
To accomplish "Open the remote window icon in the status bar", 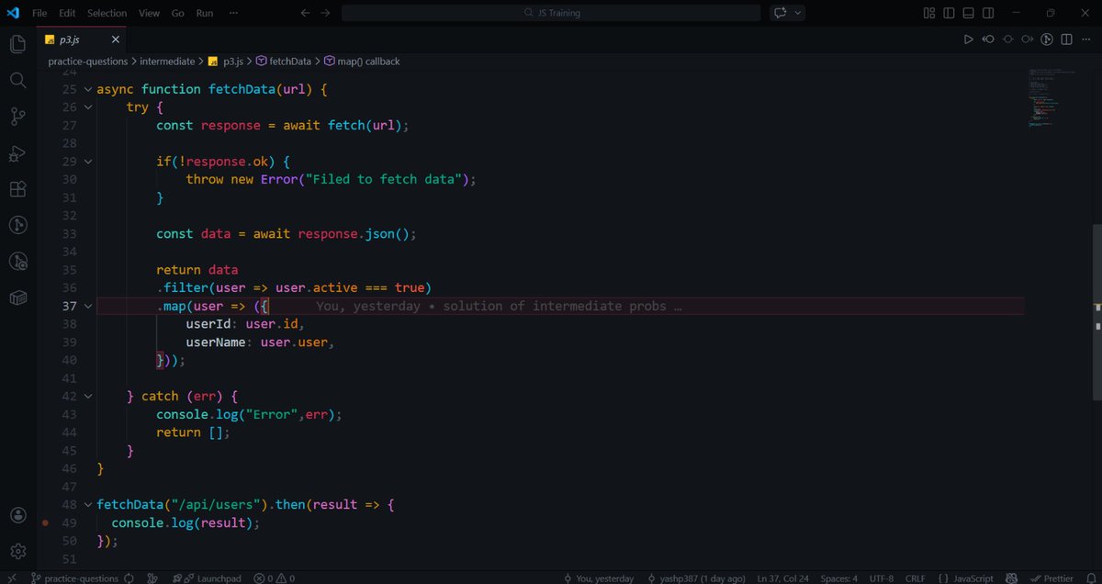I will click(10, 578).
